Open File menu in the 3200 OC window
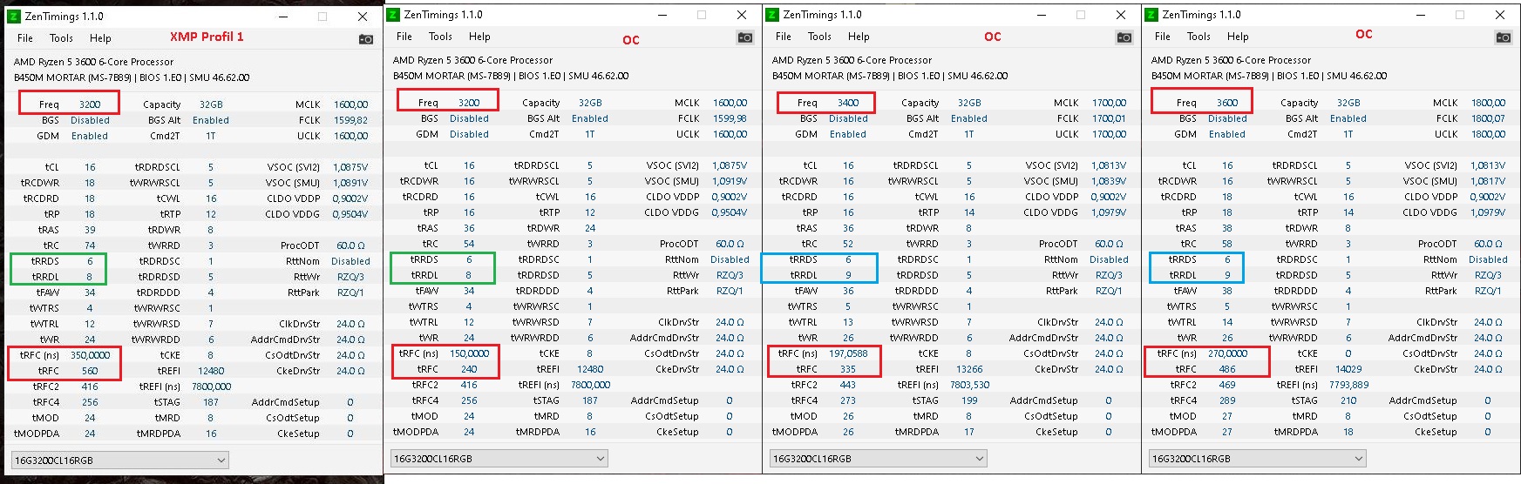1521x484 pixels. pos(404,37)
